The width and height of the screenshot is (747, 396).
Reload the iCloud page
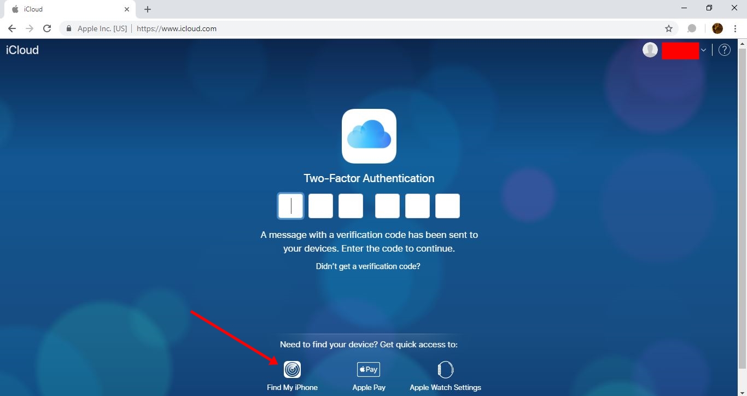click(x=47, y=28)
